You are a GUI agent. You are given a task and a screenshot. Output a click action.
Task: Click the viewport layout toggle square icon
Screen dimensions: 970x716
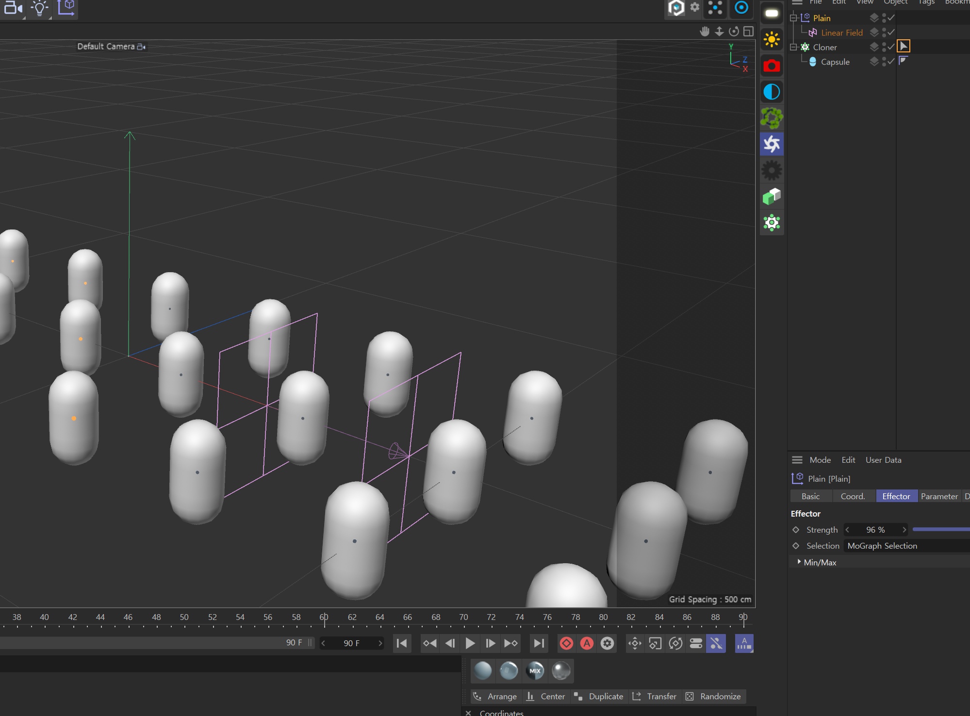point(748,32)
